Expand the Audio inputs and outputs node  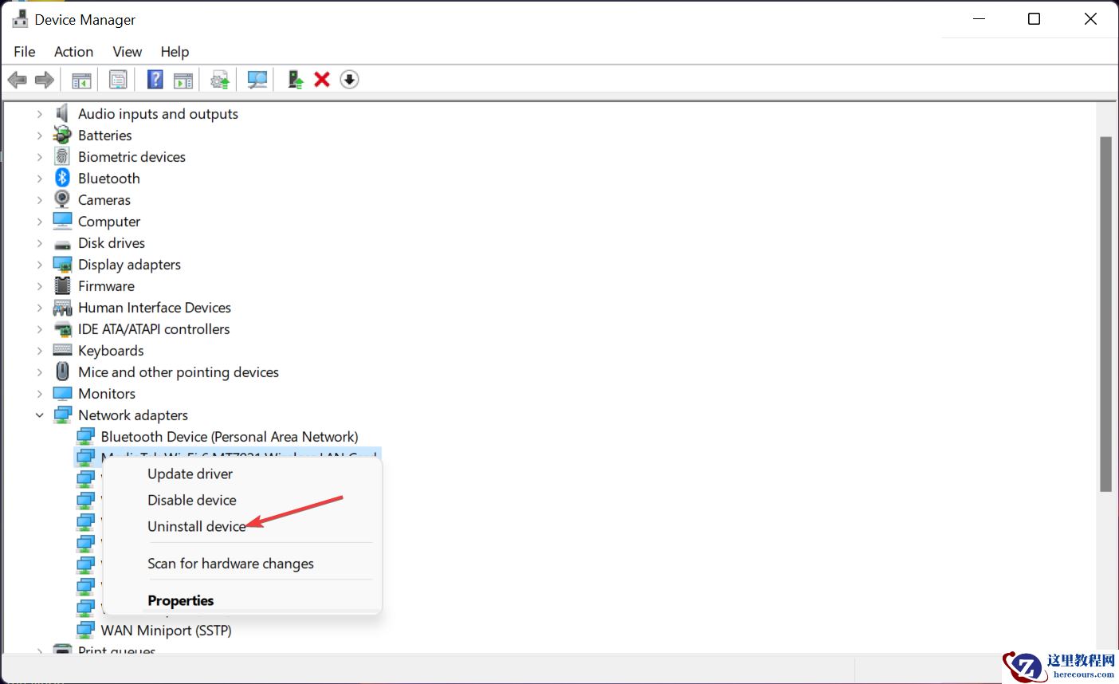(x=40, y=114)
